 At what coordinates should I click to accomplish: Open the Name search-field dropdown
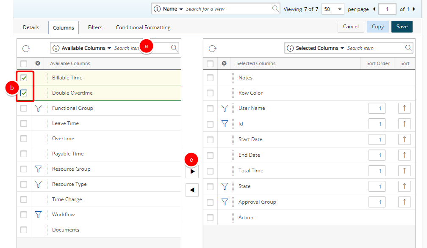click(x=181, y=9)
